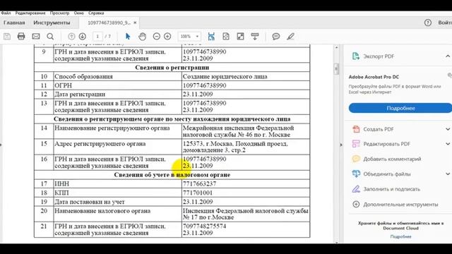Image resolution: width=452 pixels, height=254 pixels.
Task: Open the File menu
Action: (6, 13)
